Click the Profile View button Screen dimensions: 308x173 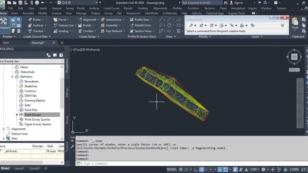coord(141,20)
